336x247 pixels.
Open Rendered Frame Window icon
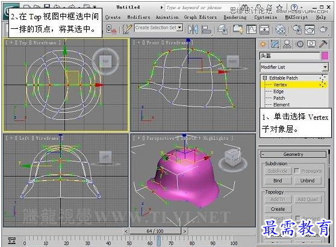click(310, 30)
